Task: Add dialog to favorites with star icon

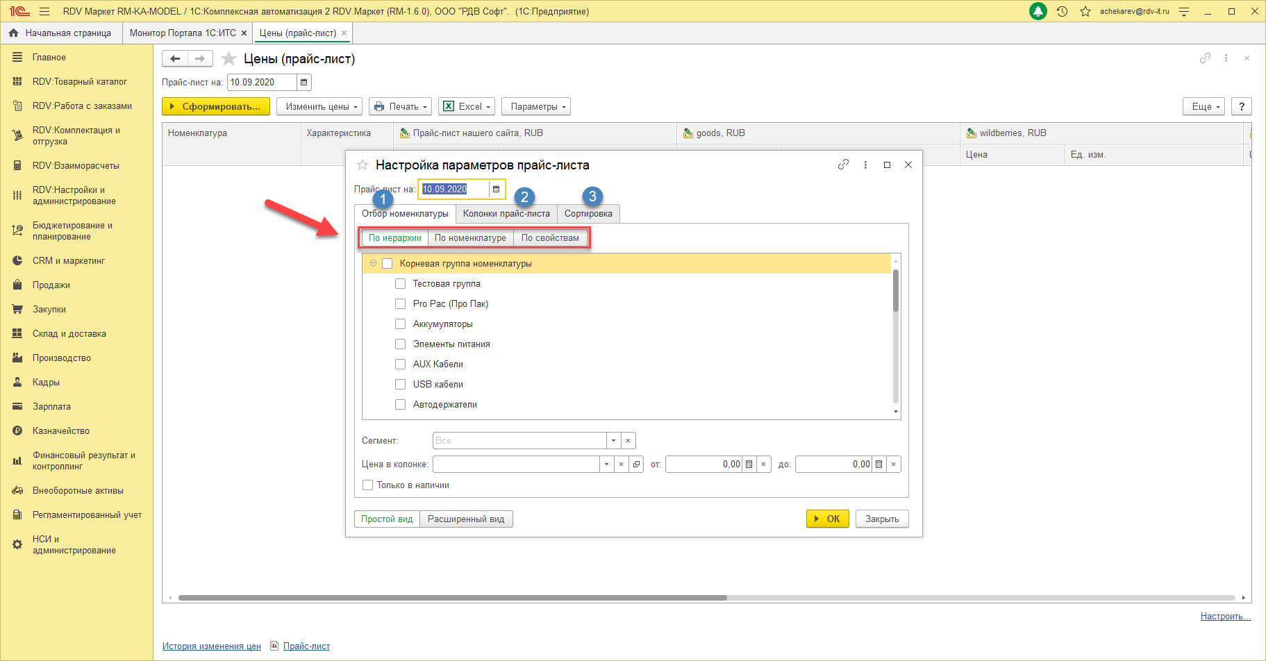Action: click(x=362, y=165)
